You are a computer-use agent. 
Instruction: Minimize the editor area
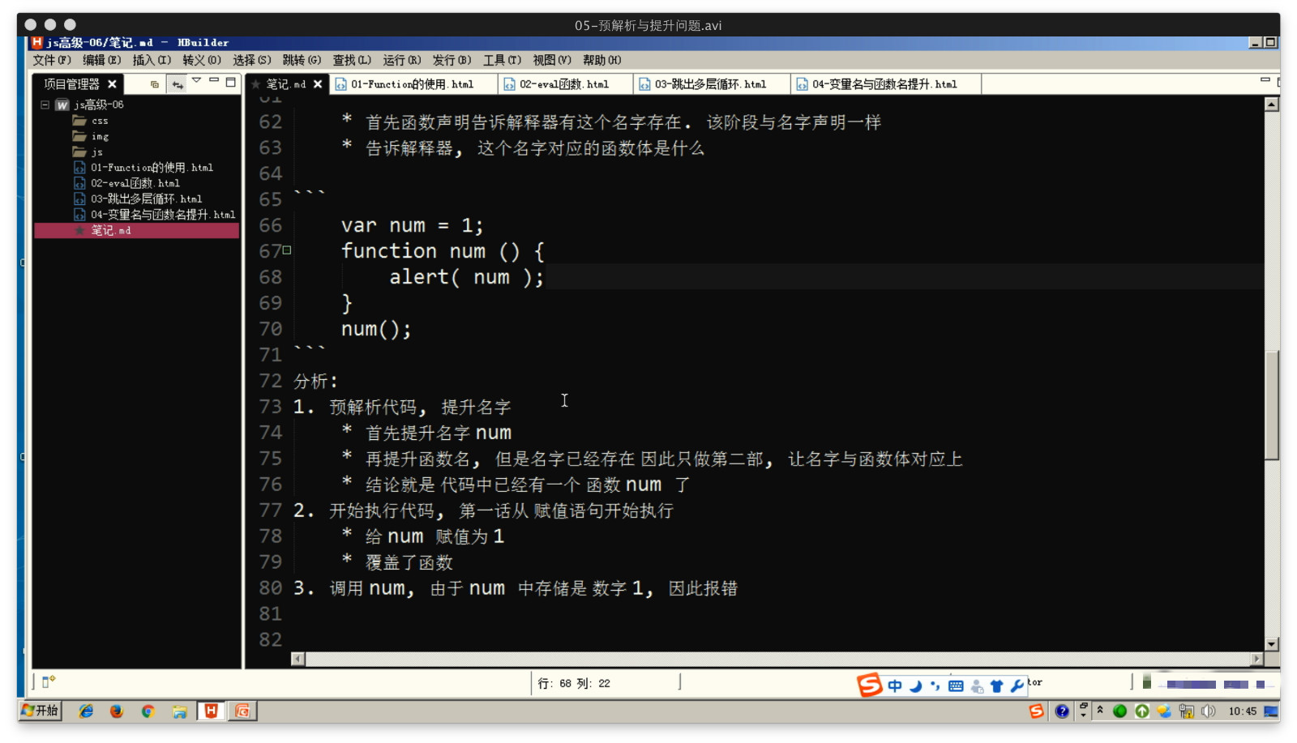(x=1265, y=79)
